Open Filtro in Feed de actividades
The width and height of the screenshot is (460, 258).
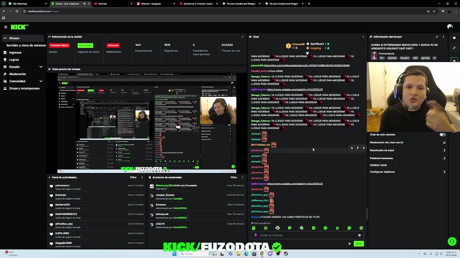point(133,177)
